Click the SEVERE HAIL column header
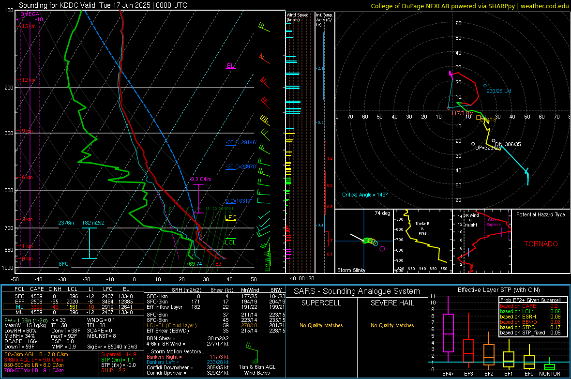The height and width of the screenshot is (379, 571). point(392,303)
